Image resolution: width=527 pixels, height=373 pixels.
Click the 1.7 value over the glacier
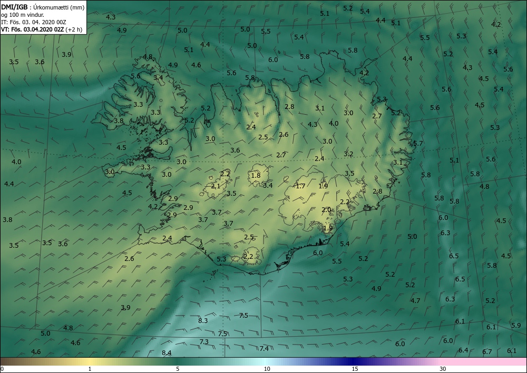click(300, 186)
